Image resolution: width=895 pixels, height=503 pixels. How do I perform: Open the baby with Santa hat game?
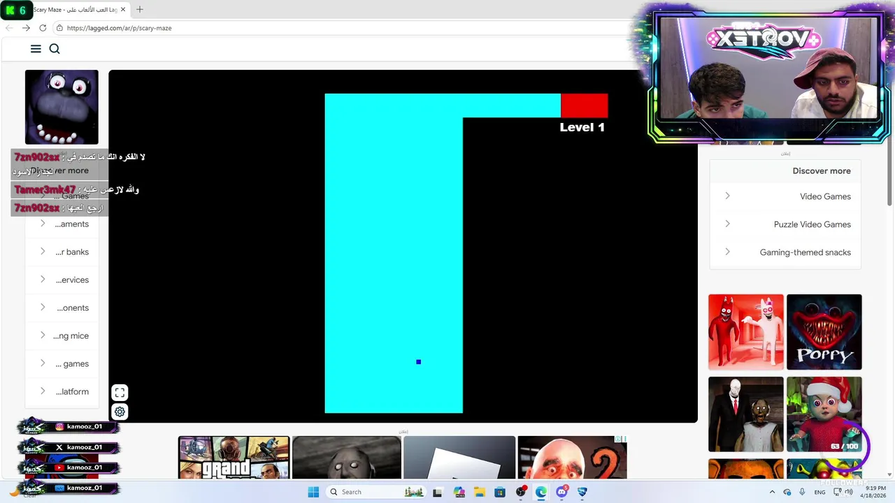point(824,414)
